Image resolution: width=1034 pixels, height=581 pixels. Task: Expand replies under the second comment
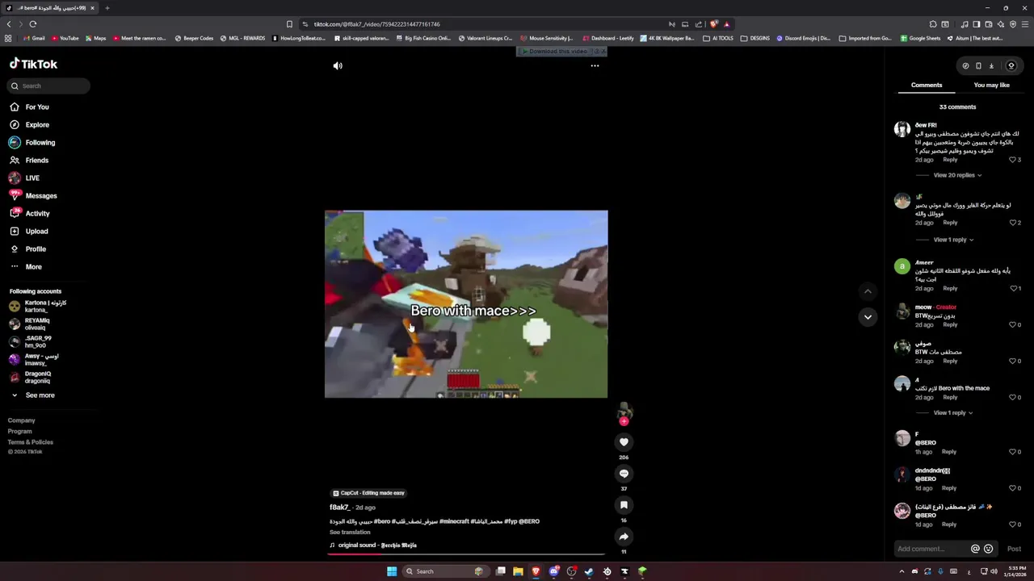pyautogui.click(x=953, y=240)
